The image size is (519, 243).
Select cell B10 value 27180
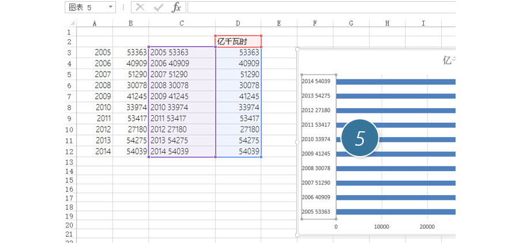131,129
